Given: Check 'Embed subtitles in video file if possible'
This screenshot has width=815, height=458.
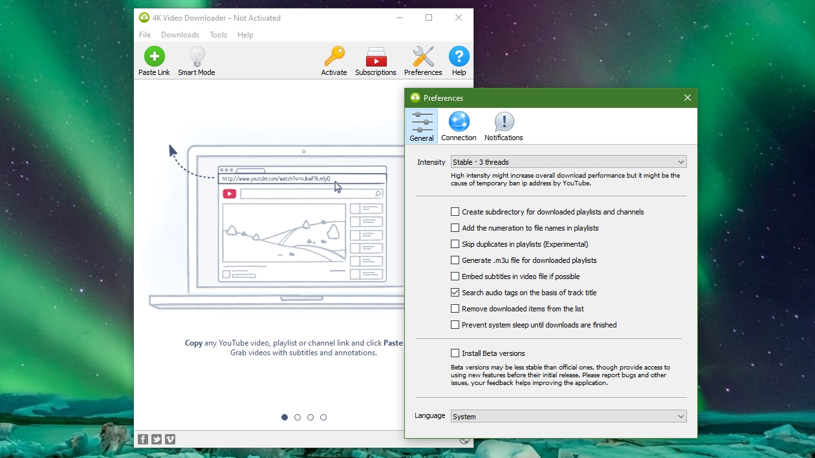Looking at the screenshot, I should point(455,276).
